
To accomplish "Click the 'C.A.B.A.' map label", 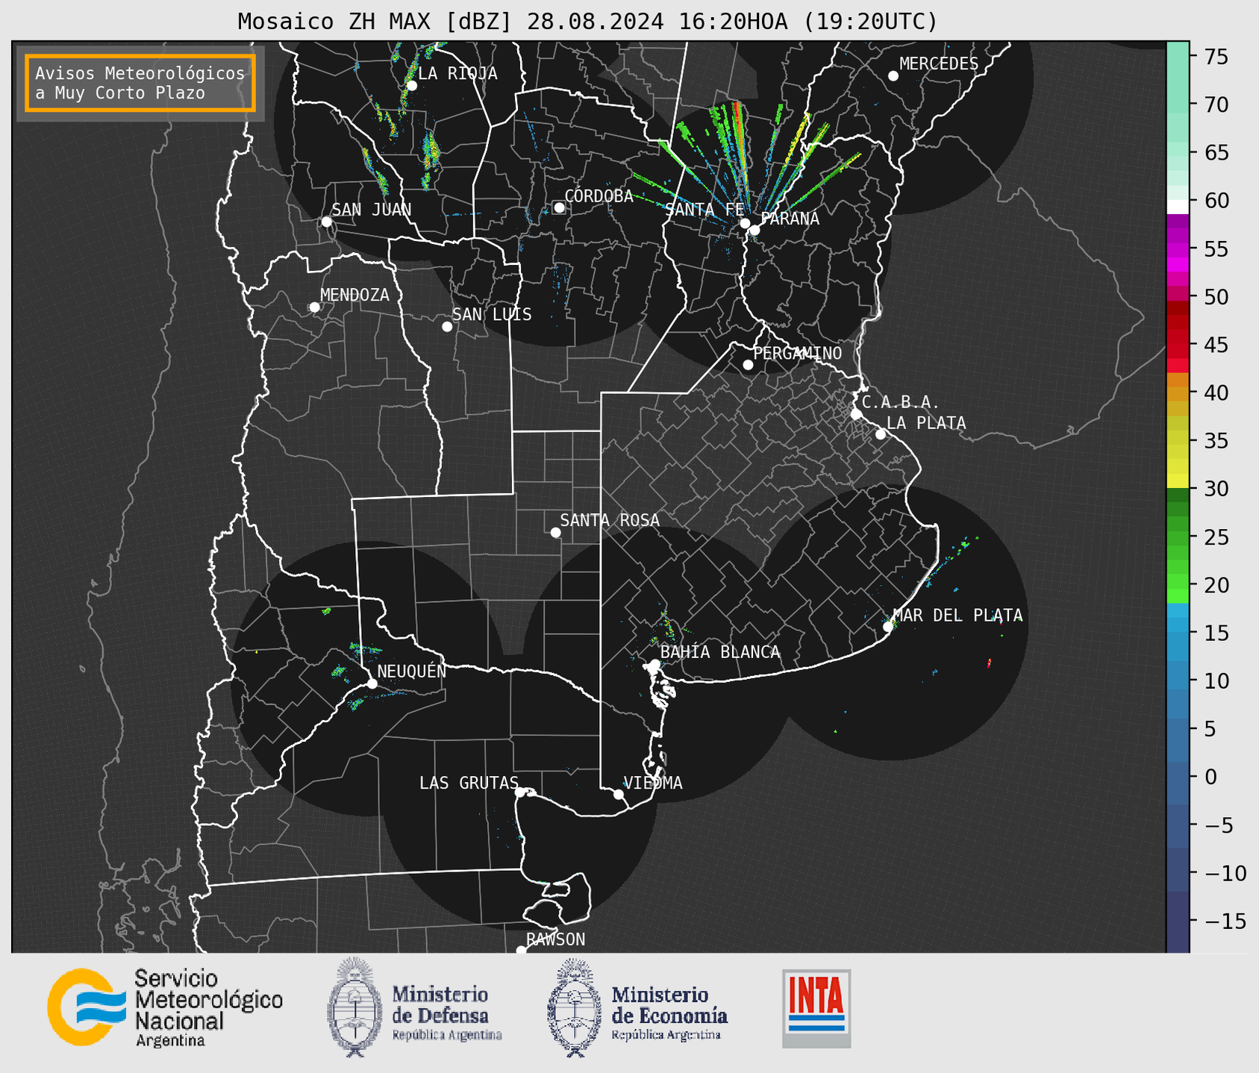I will (901, 402).
